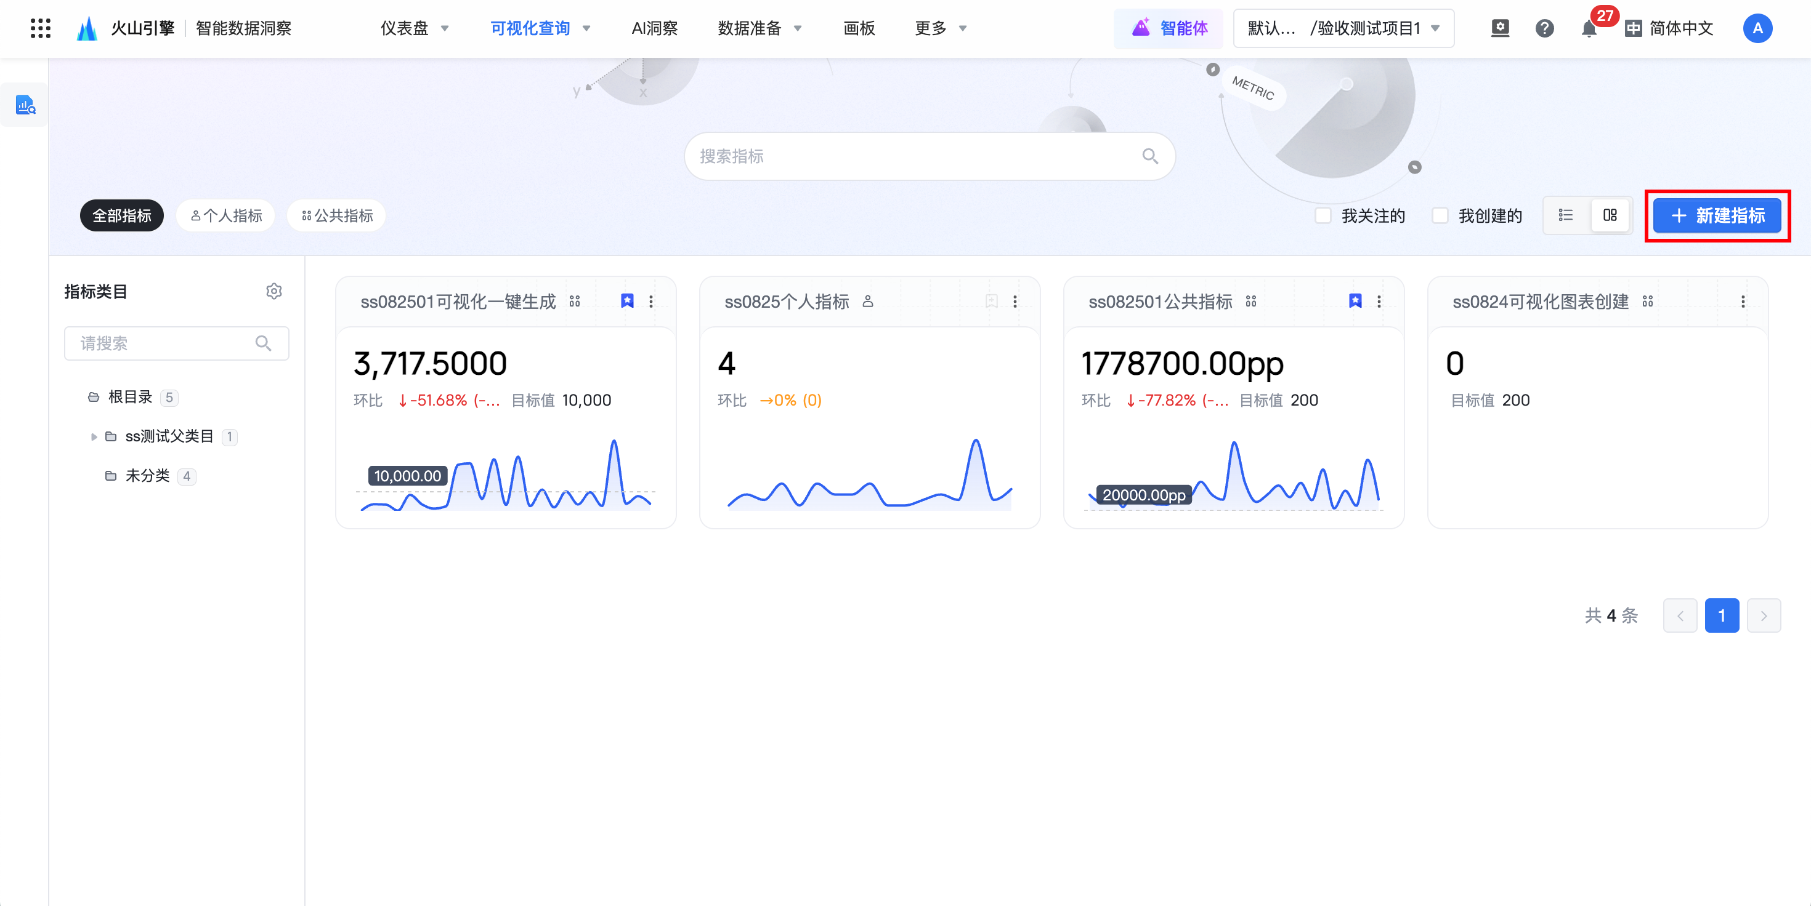This screenshot has width=1811, height=906.
Task: Click the 新建指标 button
Action: point(1716,215)
